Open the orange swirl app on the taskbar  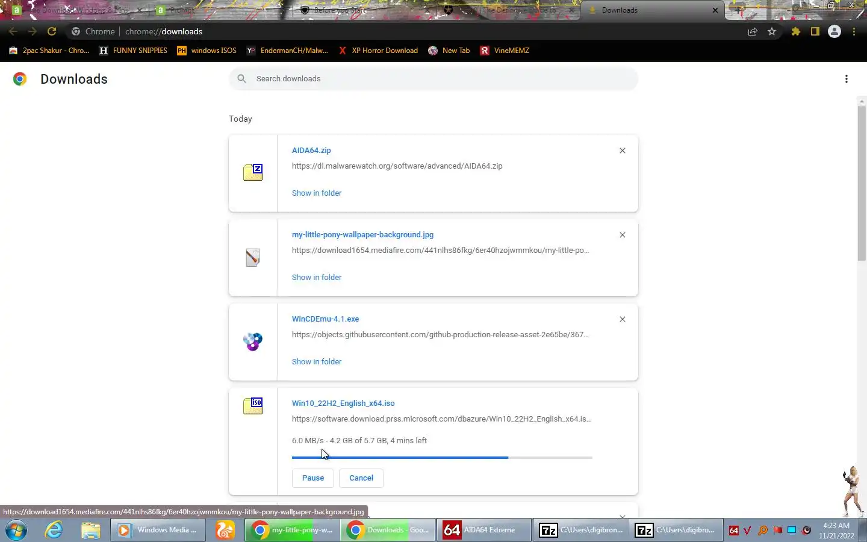point(225,531)
